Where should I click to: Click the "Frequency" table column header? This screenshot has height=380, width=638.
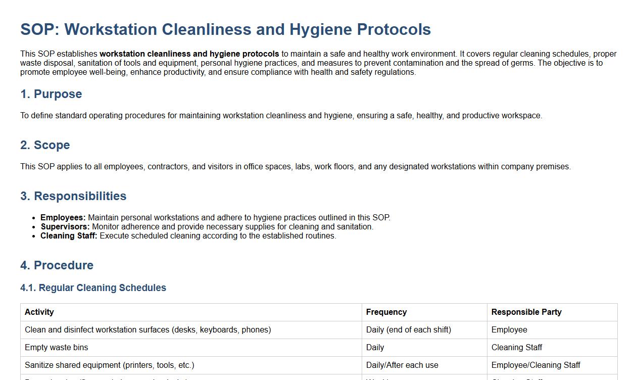(x=386, y=312)
